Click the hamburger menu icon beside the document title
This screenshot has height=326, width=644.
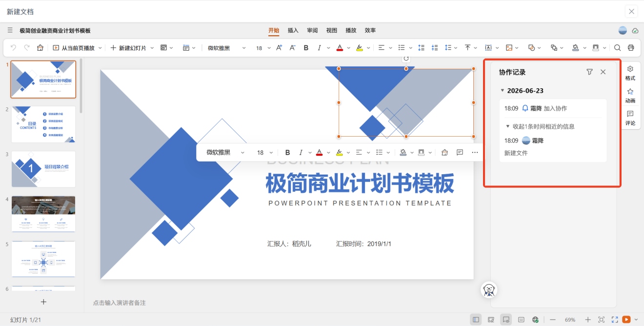pos(10,30)
